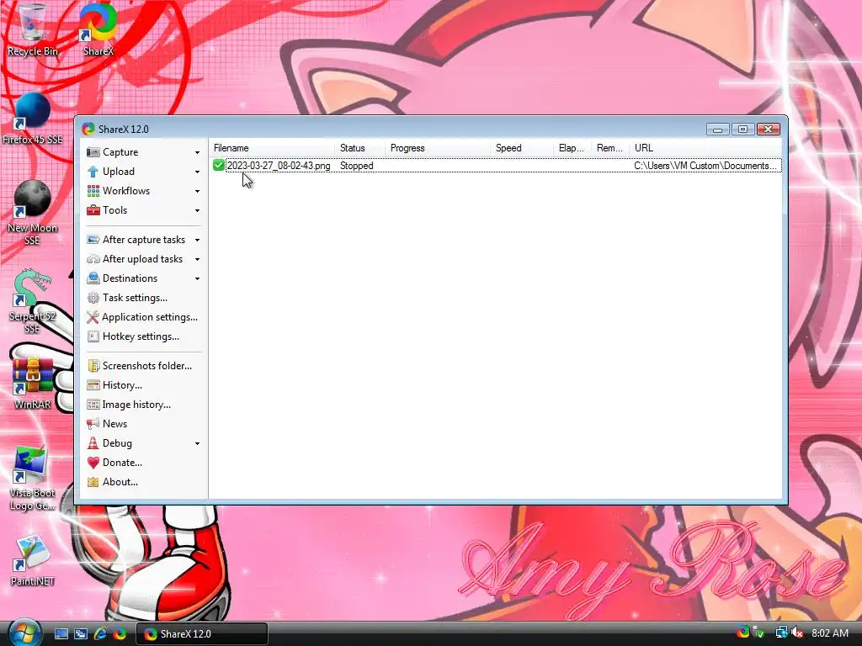Click the About crown icon
Screen dimensions: 862x646
click(x=93, y=482)
